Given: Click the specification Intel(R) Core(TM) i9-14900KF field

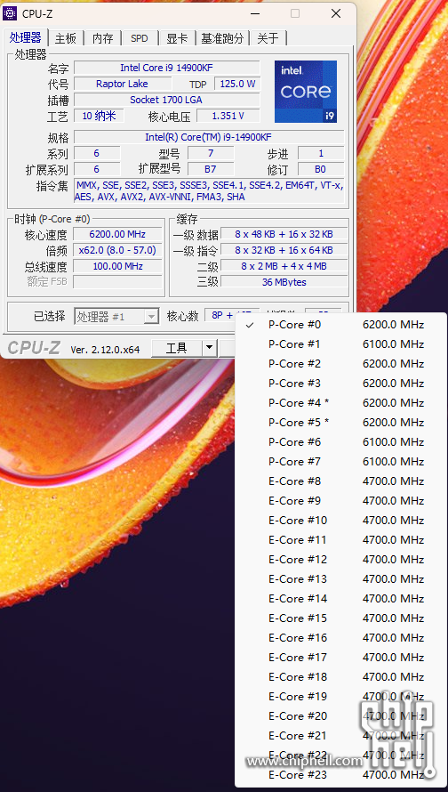Looking at the screenshot, I should (x=209, y=137).
